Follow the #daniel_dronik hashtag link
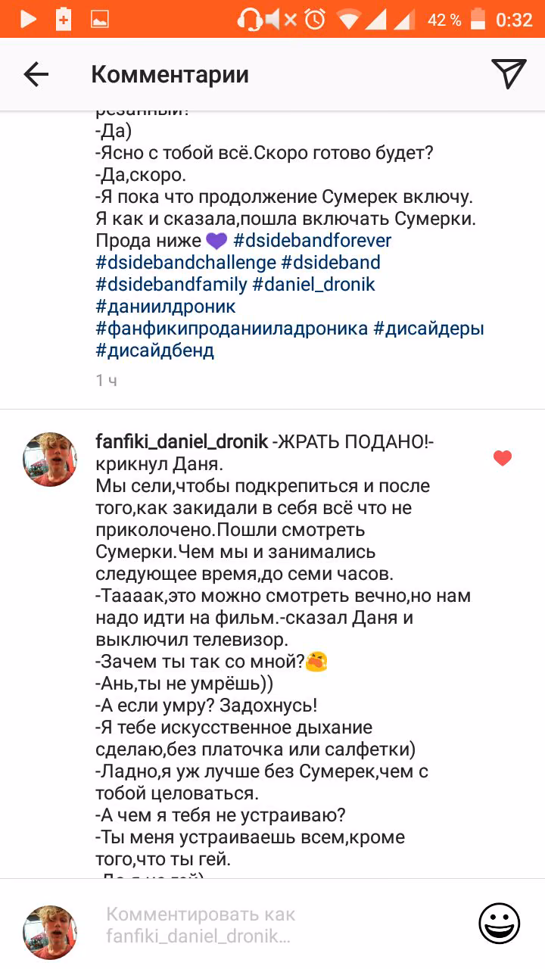Screen dimensions: 545x969 (x=313, y=285)
